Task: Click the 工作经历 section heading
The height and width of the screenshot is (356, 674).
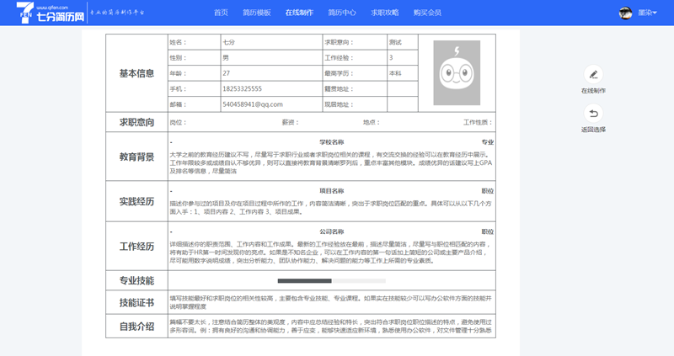Action: click(x=136, y=247)
